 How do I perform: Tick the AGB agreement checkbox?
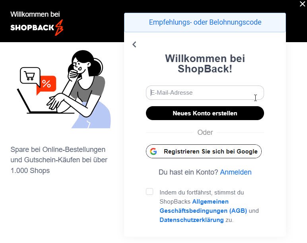tap(150, 192)
